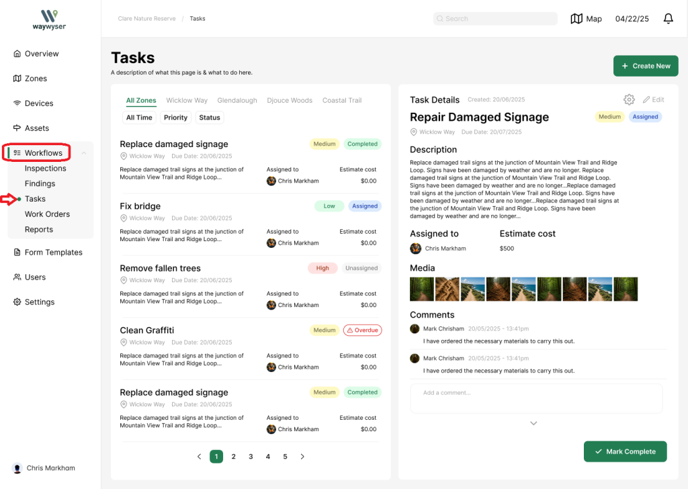Click the notification bell icon
This screenshot has width=688, height=489.
tap(668, 19)
